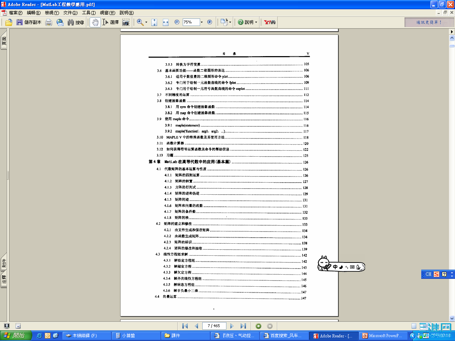455x341 pixels.
Task: Go to the next page
Action: click(232, 326)
